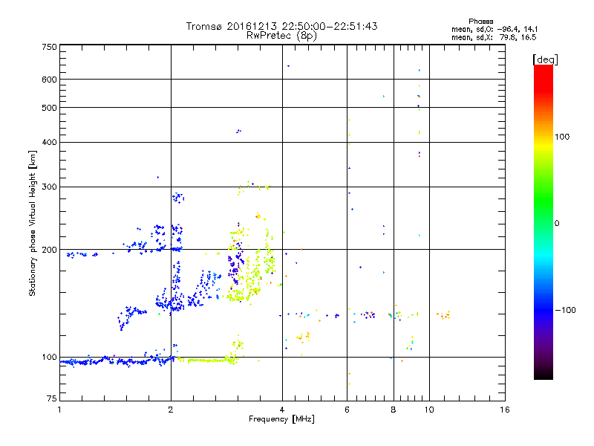Click the y-axis tick label "100" at left
Viewport: 594px width, 446px height.
(x=49, y=357)
